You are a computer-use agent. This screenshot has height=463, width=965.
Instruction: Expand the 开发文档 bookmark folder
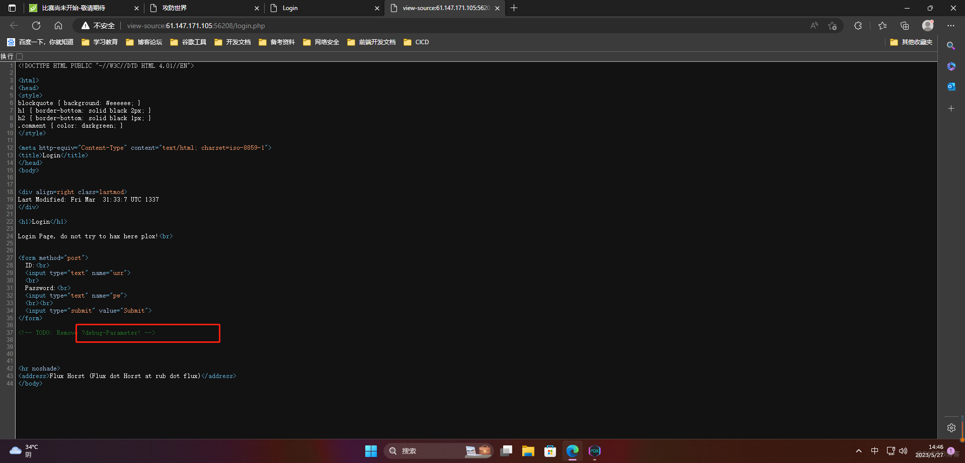232,42
